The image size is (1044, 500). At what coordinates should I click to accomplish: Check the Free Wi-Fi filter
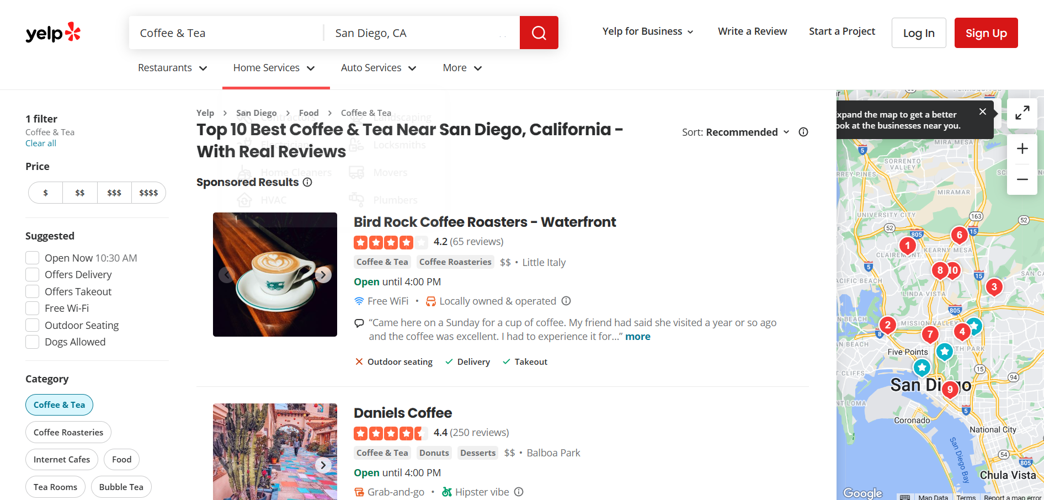[x=33, y=308]
